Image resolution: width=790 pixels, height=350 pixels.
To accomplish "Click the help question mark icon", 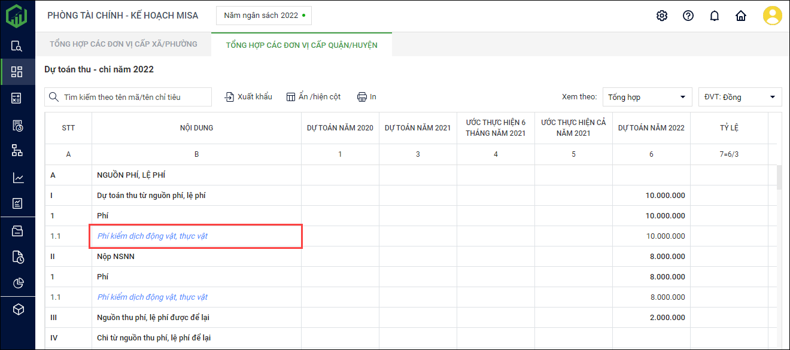I will coord(688,16).
